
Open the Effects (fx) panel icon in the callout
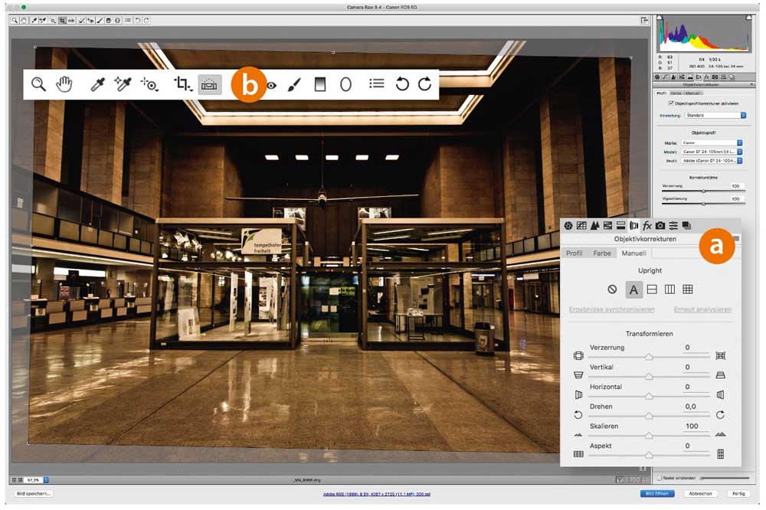tap(647, 225)
